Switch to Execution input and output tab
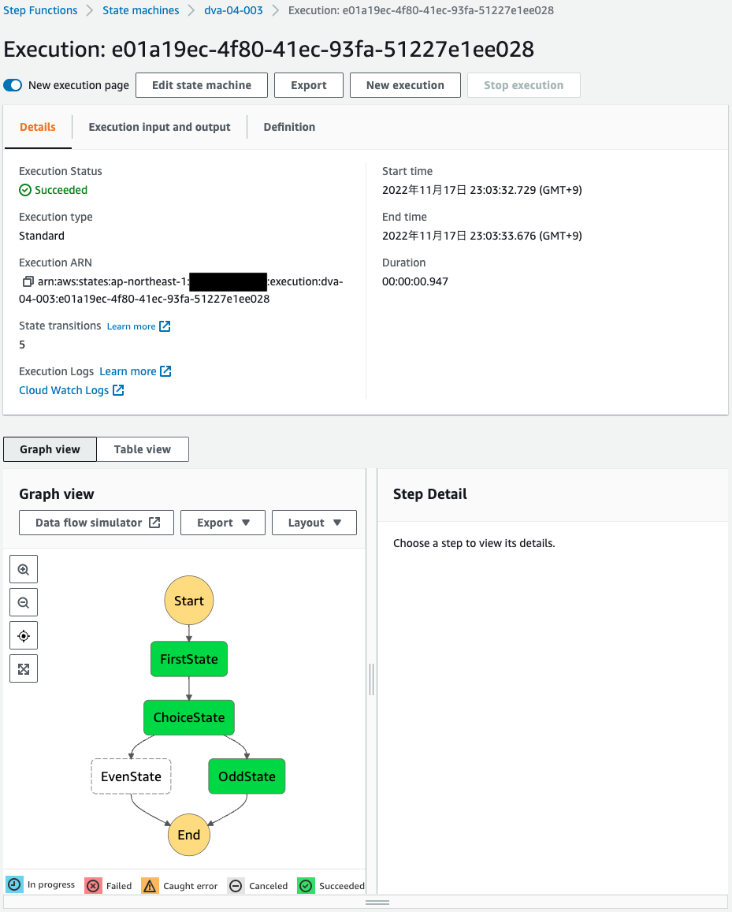Image resolution: width=732 pixels, height=912 pixels. (x=159, y=126)
